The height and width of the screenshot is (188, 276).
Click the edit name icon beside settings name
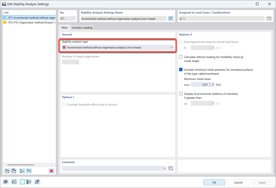click(171, 19)
